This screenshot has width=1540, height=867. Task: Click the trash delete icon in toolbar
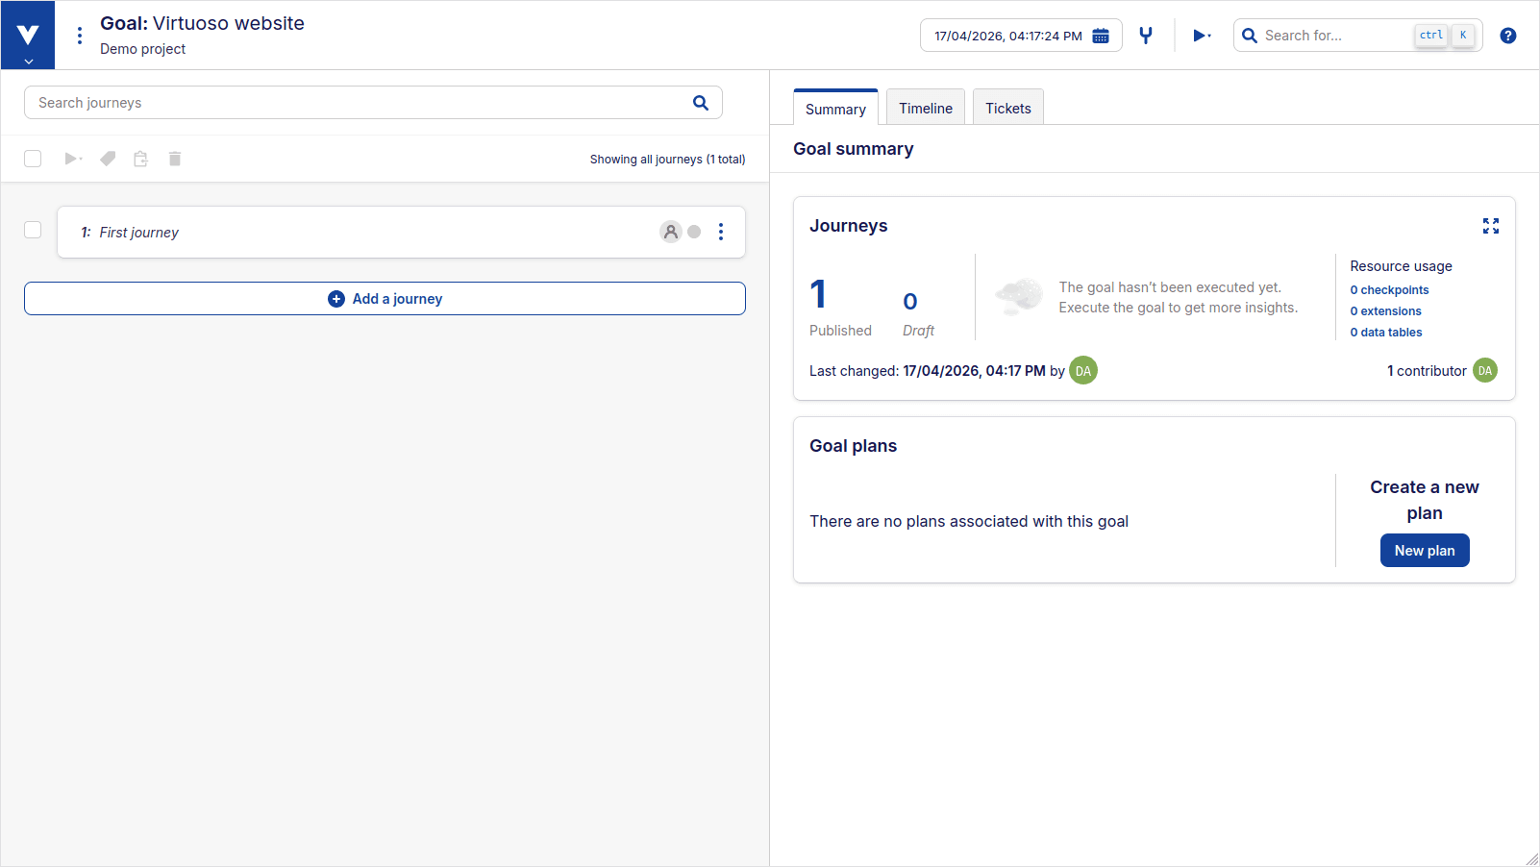[175, 159]
